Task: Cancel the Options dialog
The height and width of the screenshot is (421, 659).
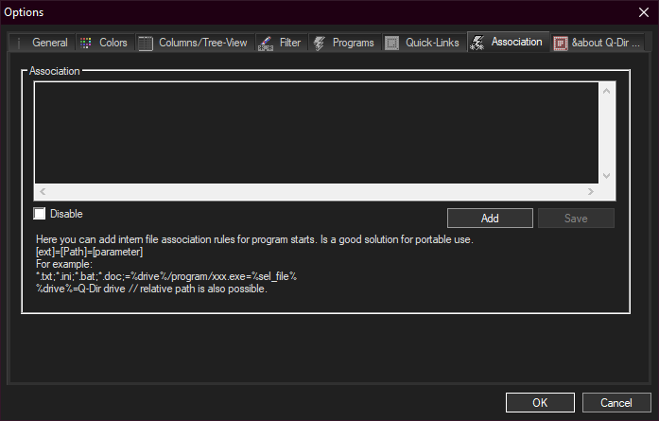Action: [x=616, y=402]
